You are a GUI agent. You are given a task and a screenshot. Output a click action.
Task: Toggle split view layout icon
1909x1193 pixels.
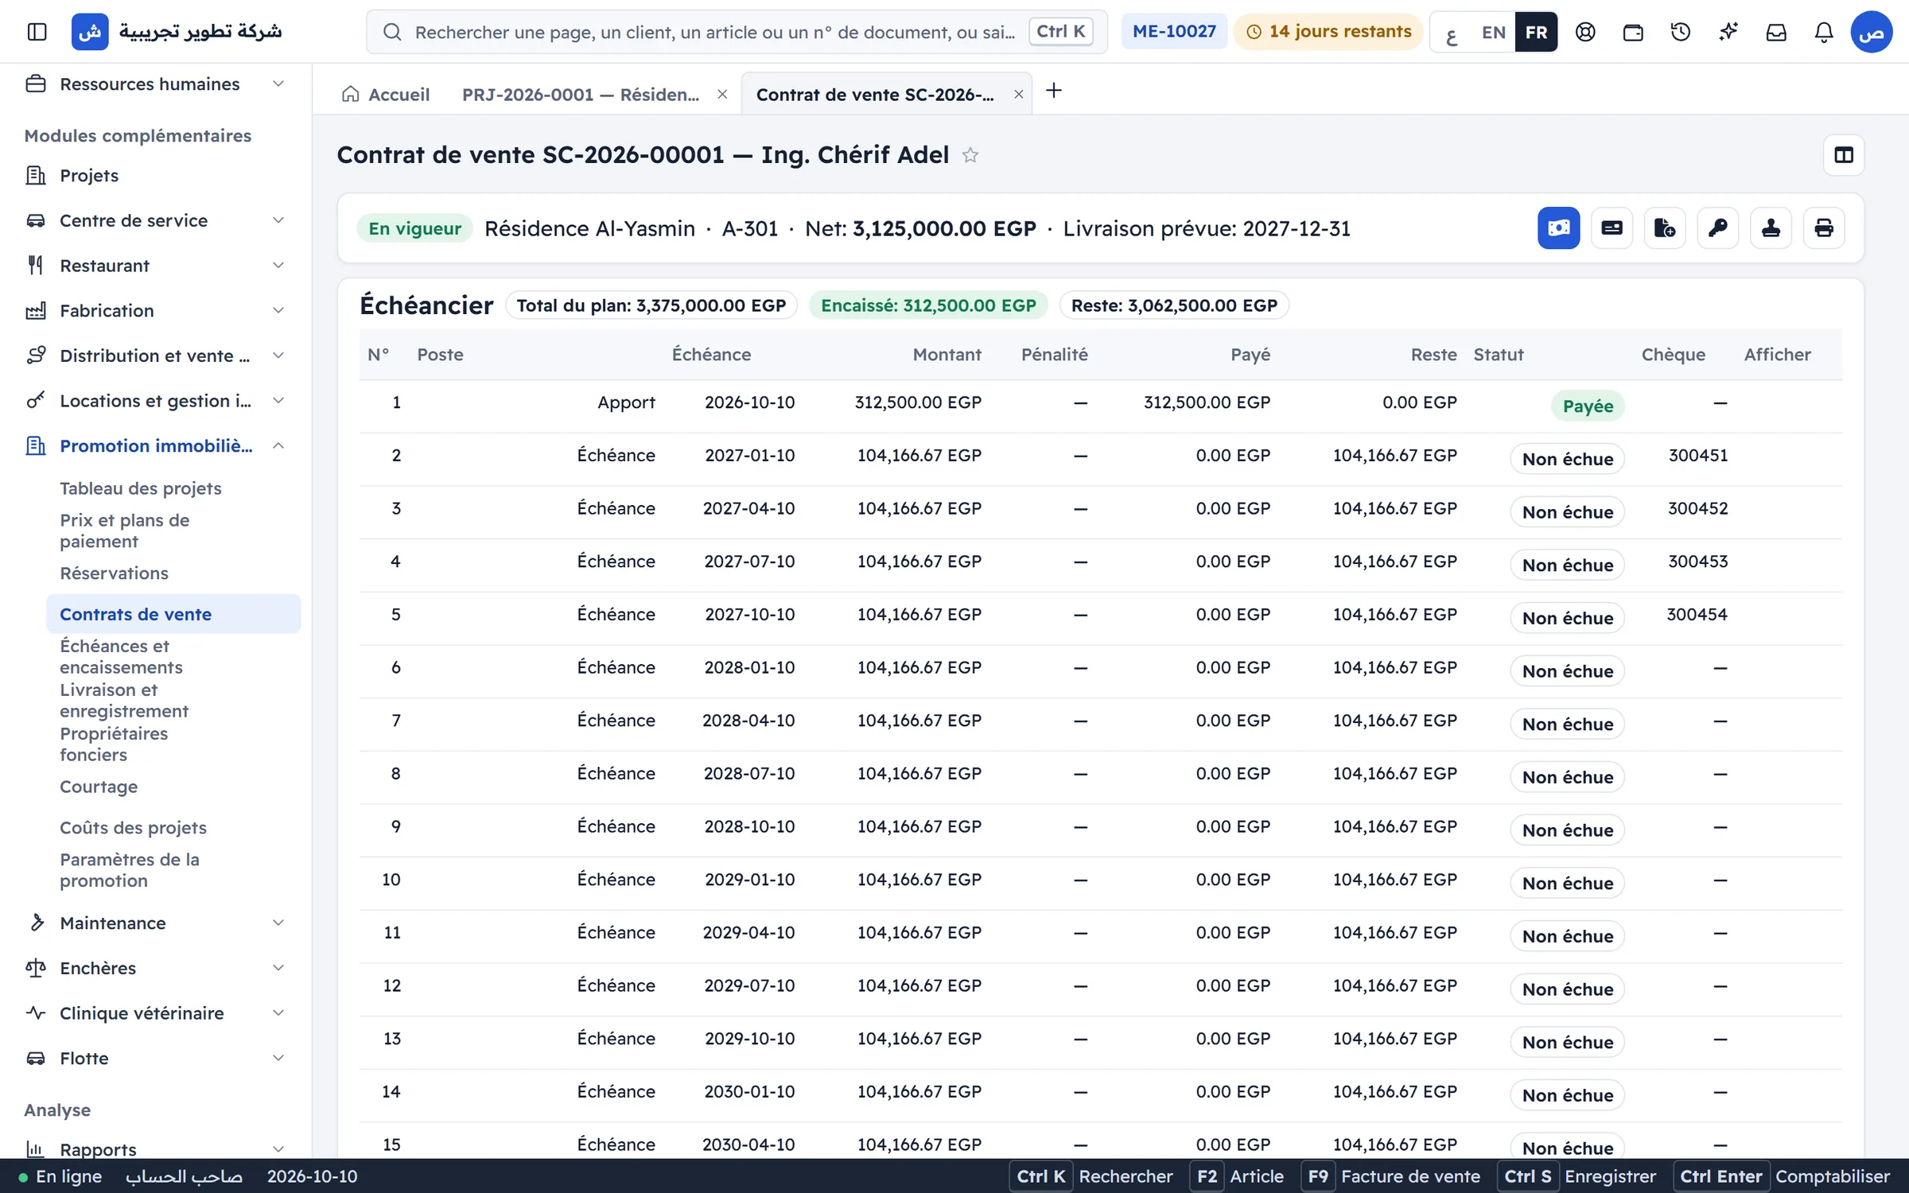pyautogui.click(x=1844, y=155)
